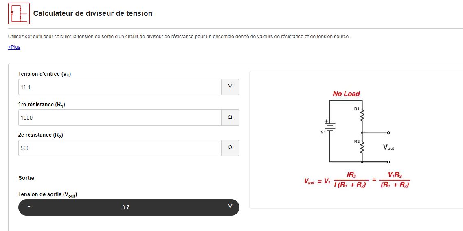Select the Ω unit box beside 2e résistance
The width and height of the screenshot is (463, 231).
230,148
